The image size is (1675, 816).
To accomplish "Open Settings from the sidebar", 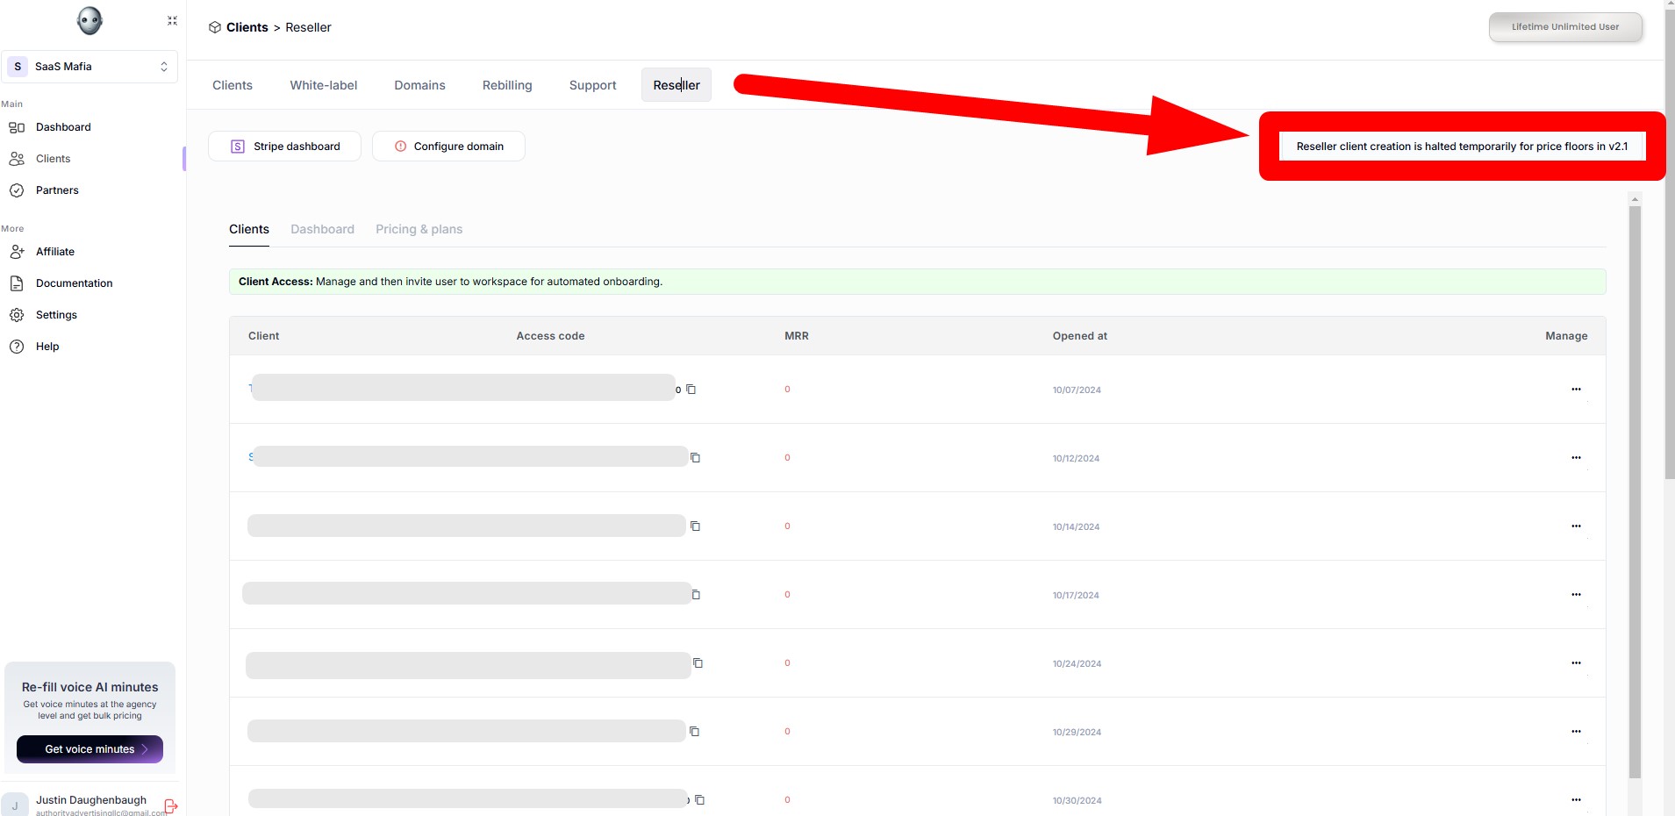I will click(56, 315).
